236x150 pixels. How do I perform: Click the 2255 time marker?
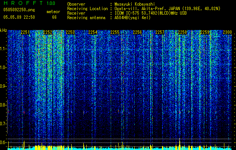pyautogui.click(x=115, y=32)
